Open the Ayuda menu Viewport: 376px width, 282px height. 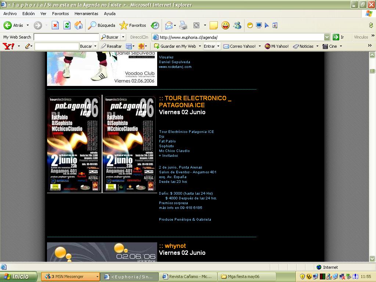tap(109, 14)
